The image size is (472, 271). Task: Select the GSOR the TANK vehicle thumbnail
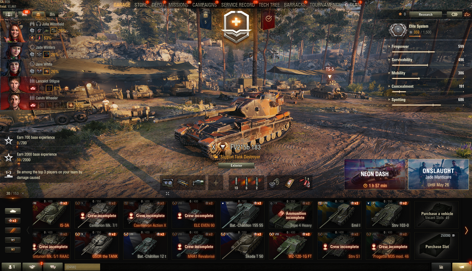(97, 246)
